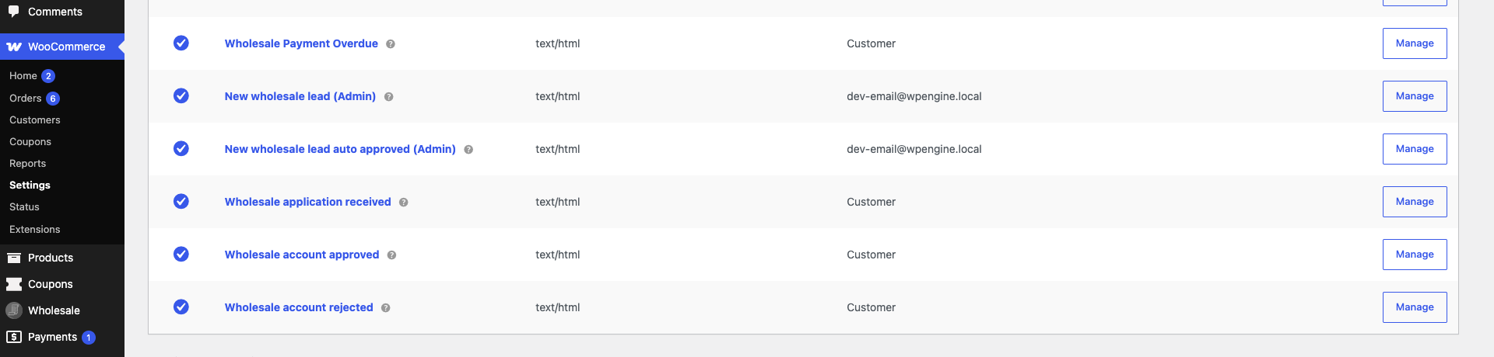Click Customer recipient in Wholesale account rejected row
The height and width of the screenshot is (357, 1494).
click(871, 307)
